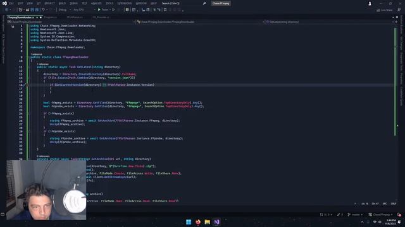Viewport: 405px width, 227px height.
Task: Click the Visual Studio logo icon
Action: pyautogui.click(x=4, y=3)
